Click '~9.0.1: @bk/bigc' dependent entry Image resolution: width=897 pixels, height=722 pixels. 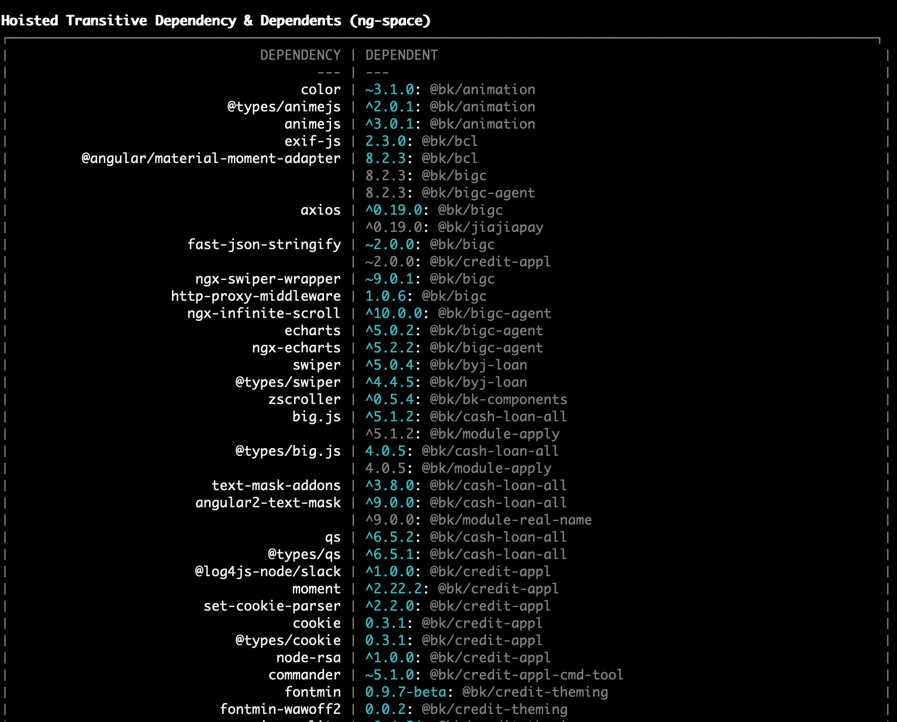(430, 279)
